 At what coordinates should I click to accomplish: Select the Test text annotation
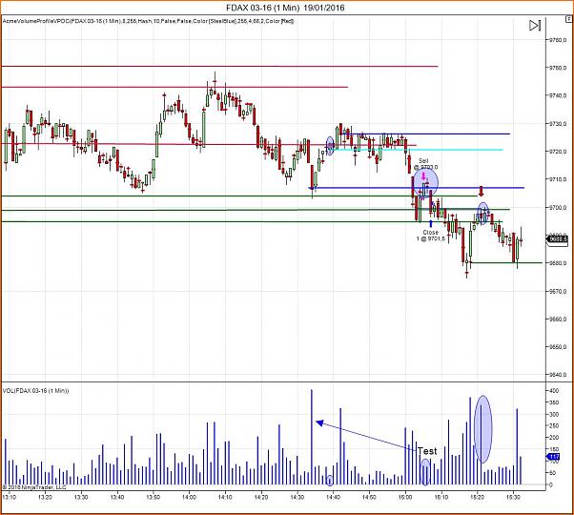(x=427, y=451)
